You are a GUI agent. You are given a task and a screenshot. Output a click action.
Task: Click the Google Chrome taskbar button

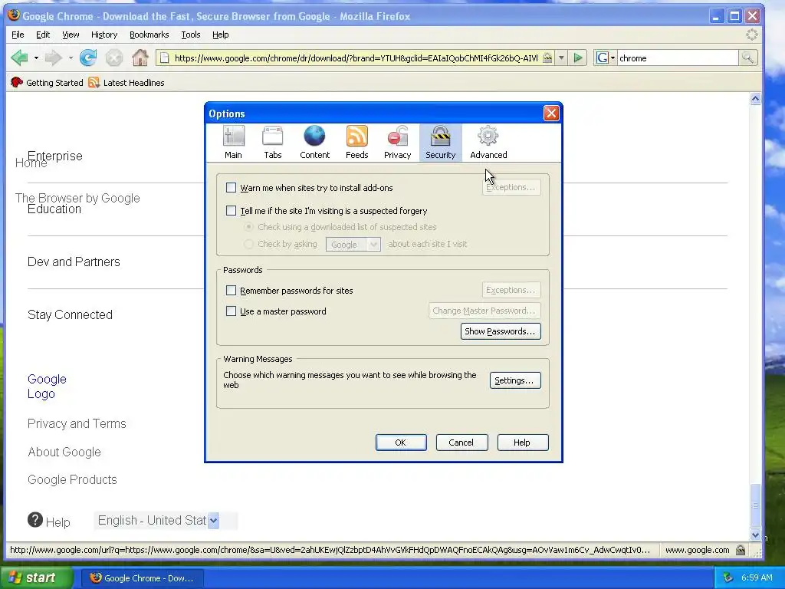click(x=143, y=578)
